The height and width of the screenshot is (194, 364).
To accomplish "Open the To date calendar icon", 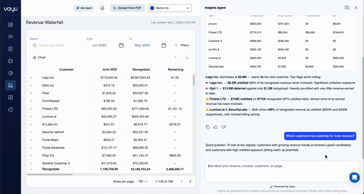I will pyautogui.click(x=164, y=45).
